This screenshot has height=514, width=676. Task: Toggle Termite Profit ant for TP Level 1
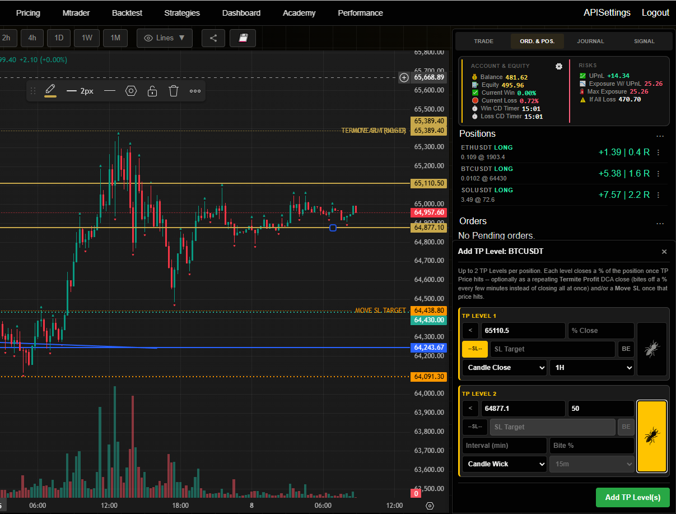click(x=652, y=349)
